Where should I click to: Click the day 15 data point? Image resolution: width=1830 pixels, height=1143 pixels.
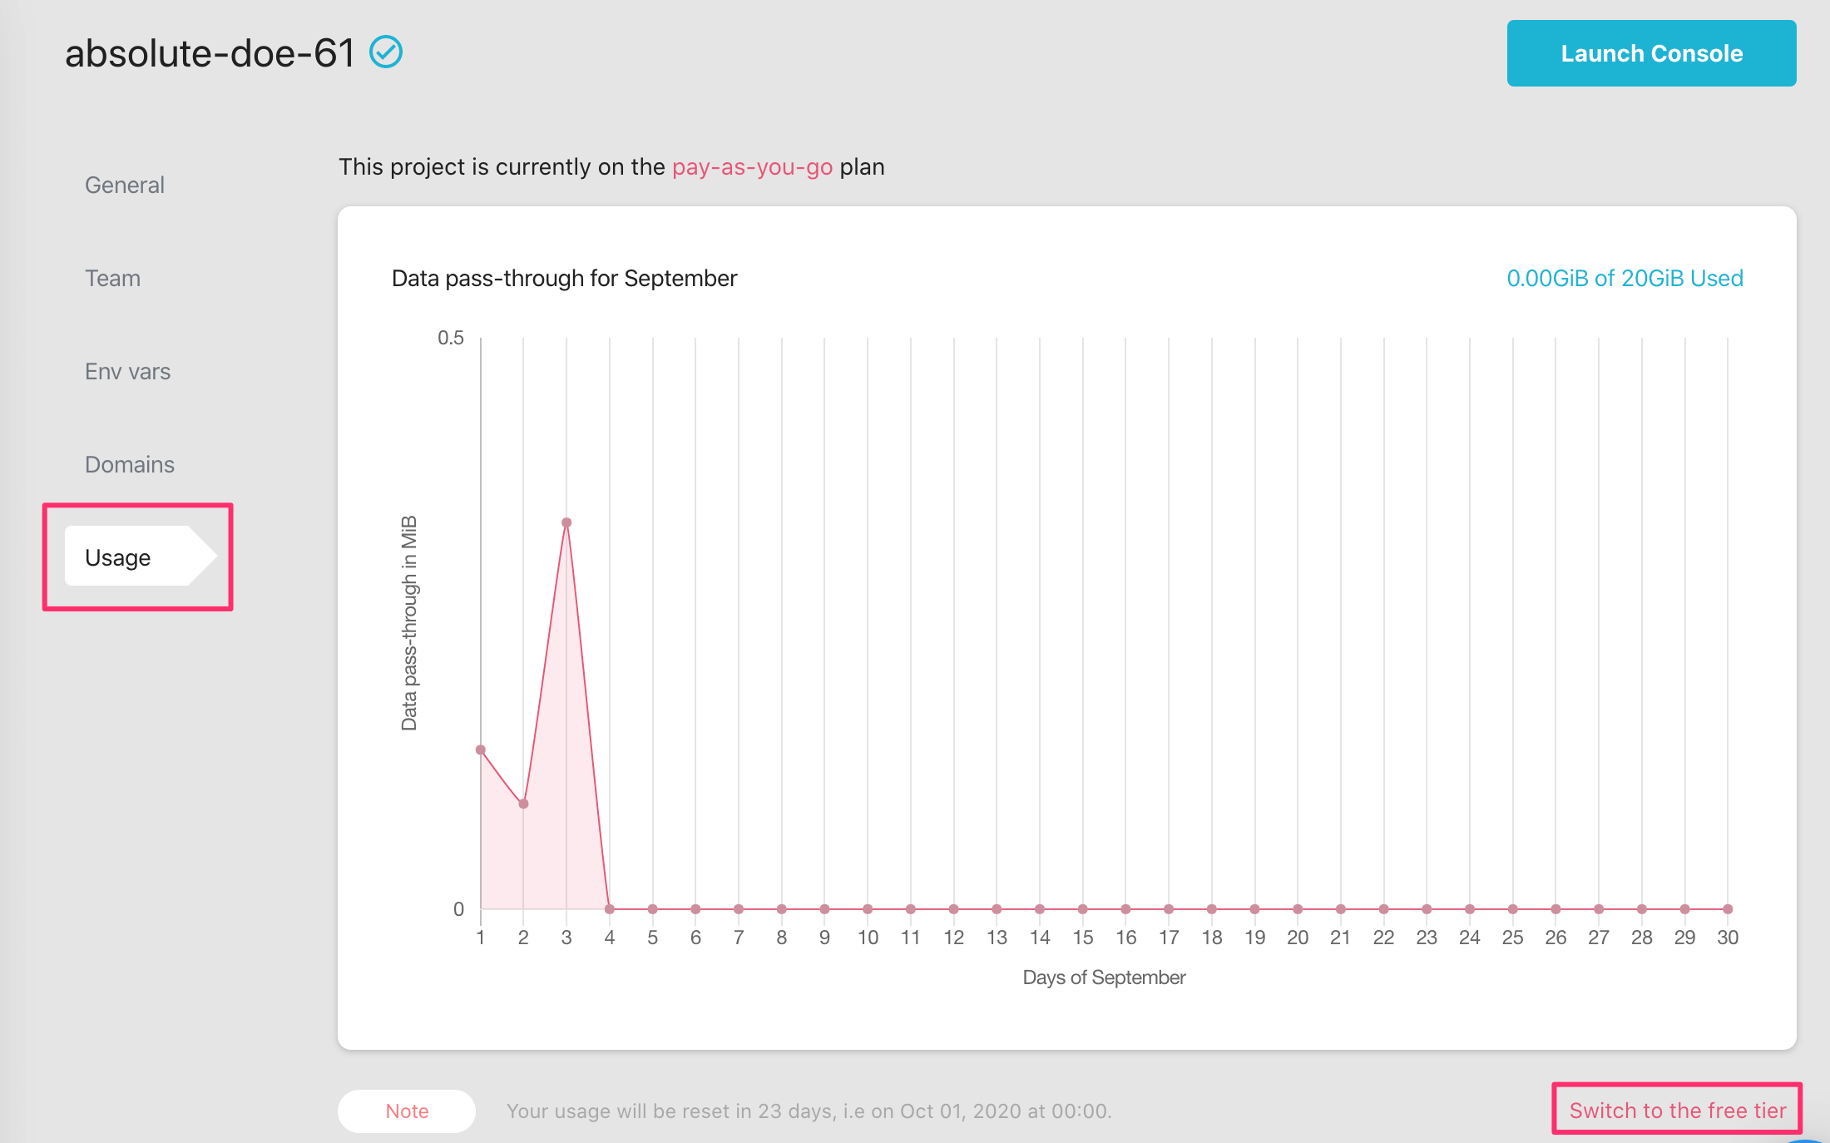(x=1082, y=909)
